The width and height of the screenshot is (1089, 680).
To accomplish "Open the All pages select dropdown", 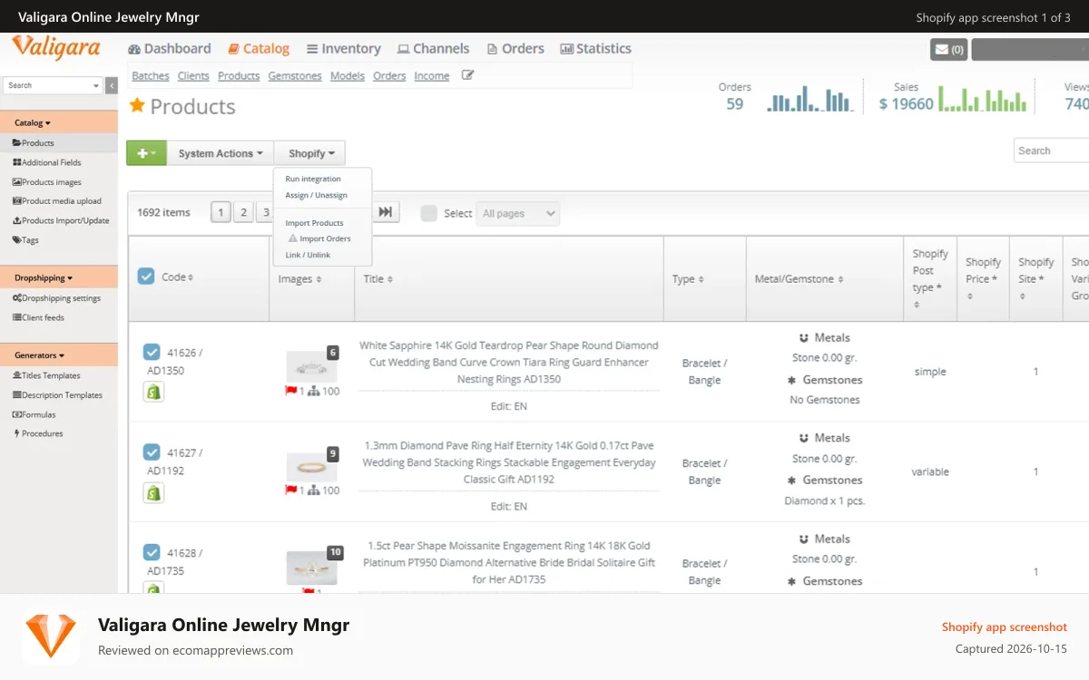I will (x=518, y=214).
